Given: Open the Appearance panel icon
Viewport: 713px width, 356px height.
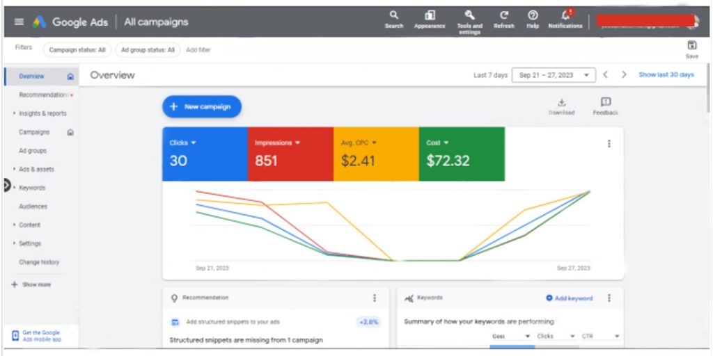Looking at the screenshot, I should [x=430, y=15].
